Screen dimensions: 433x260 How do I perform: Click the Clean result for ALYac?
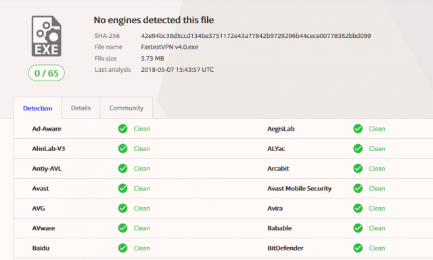377,149
